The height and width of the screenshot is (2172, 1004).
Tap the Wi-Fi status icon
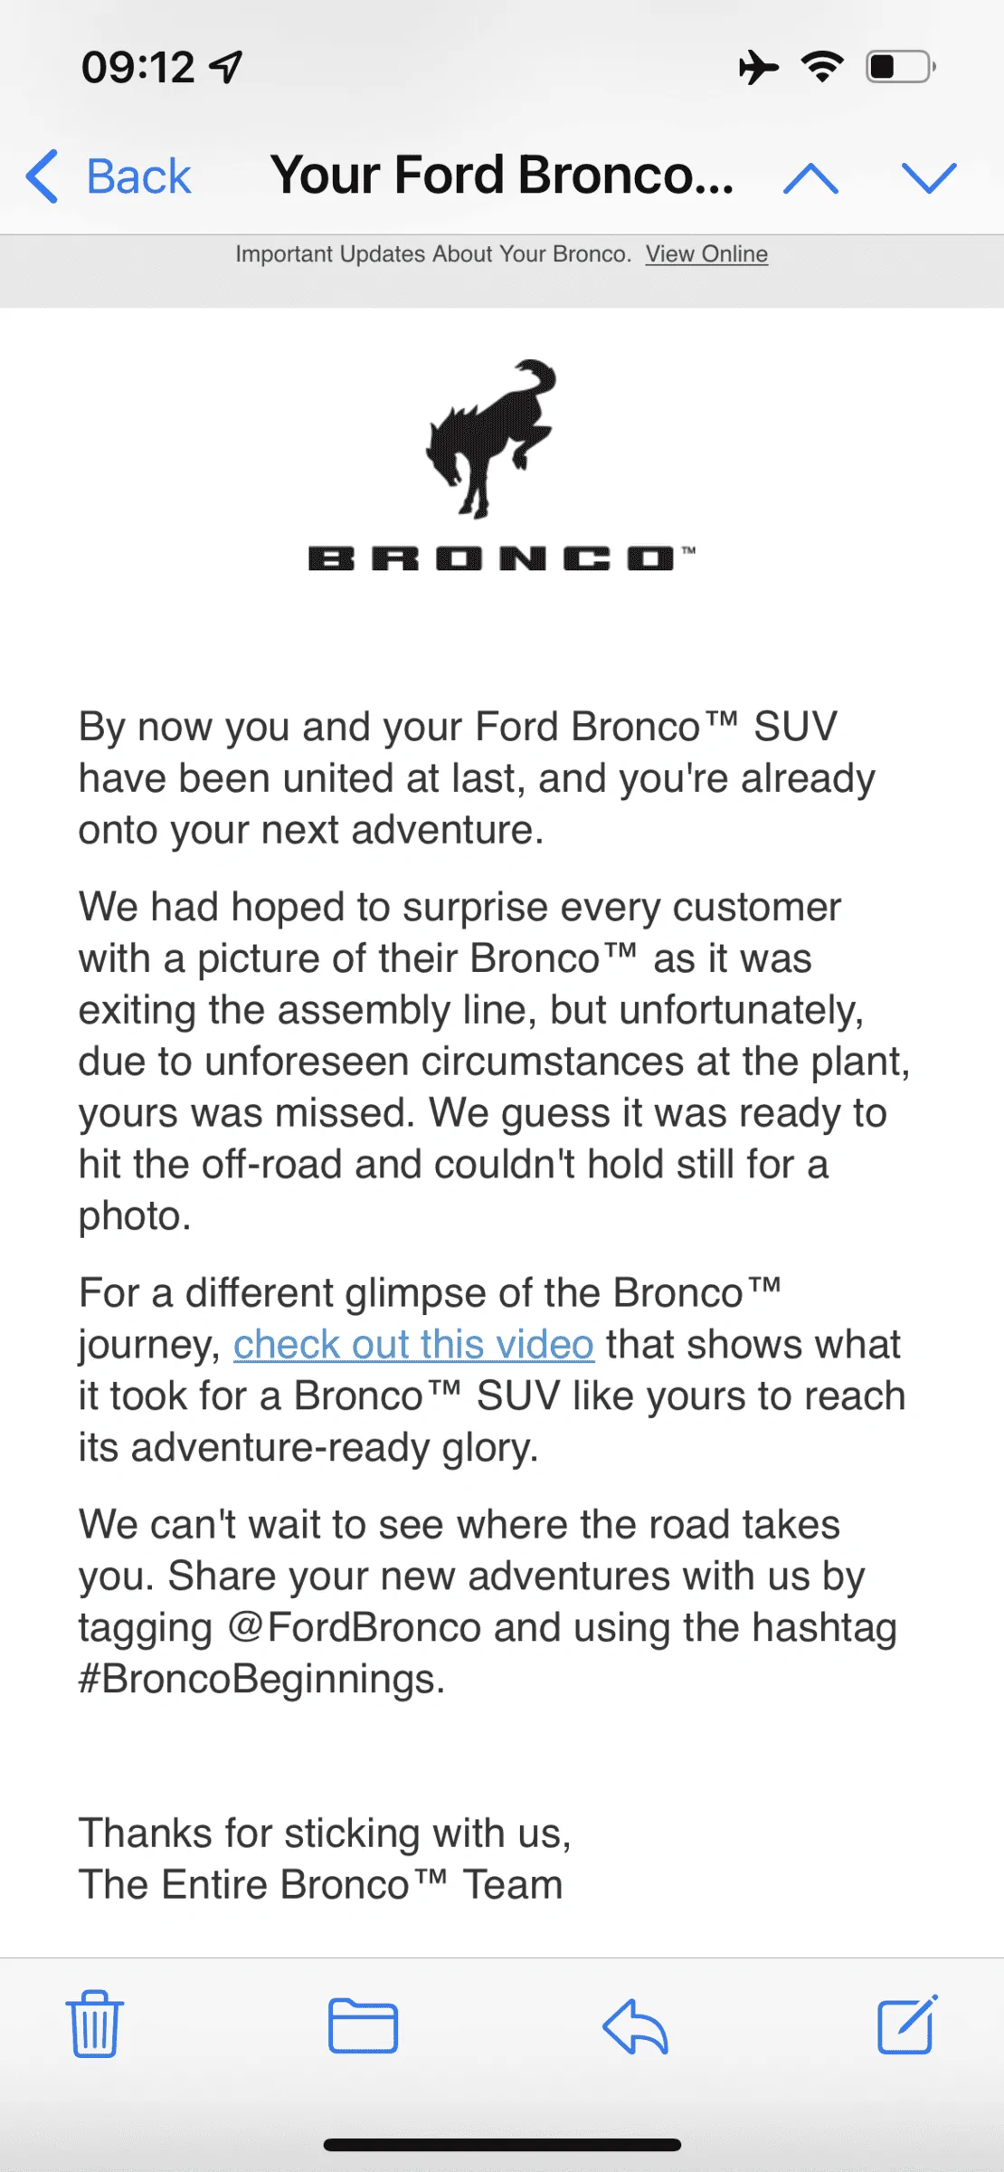(x=822, y=67)
